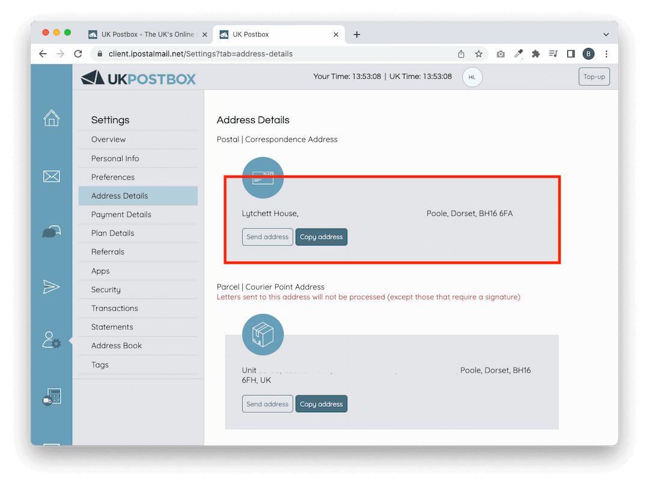
Task: Click the eyedropper extension icon
Action: [x=518, y=54]
